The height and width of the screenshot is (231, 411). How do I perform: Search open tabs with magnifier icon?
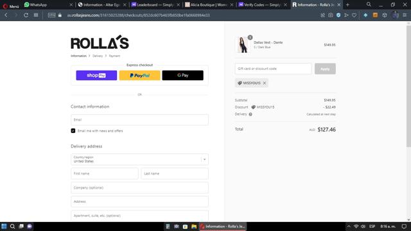coord(369,4)
